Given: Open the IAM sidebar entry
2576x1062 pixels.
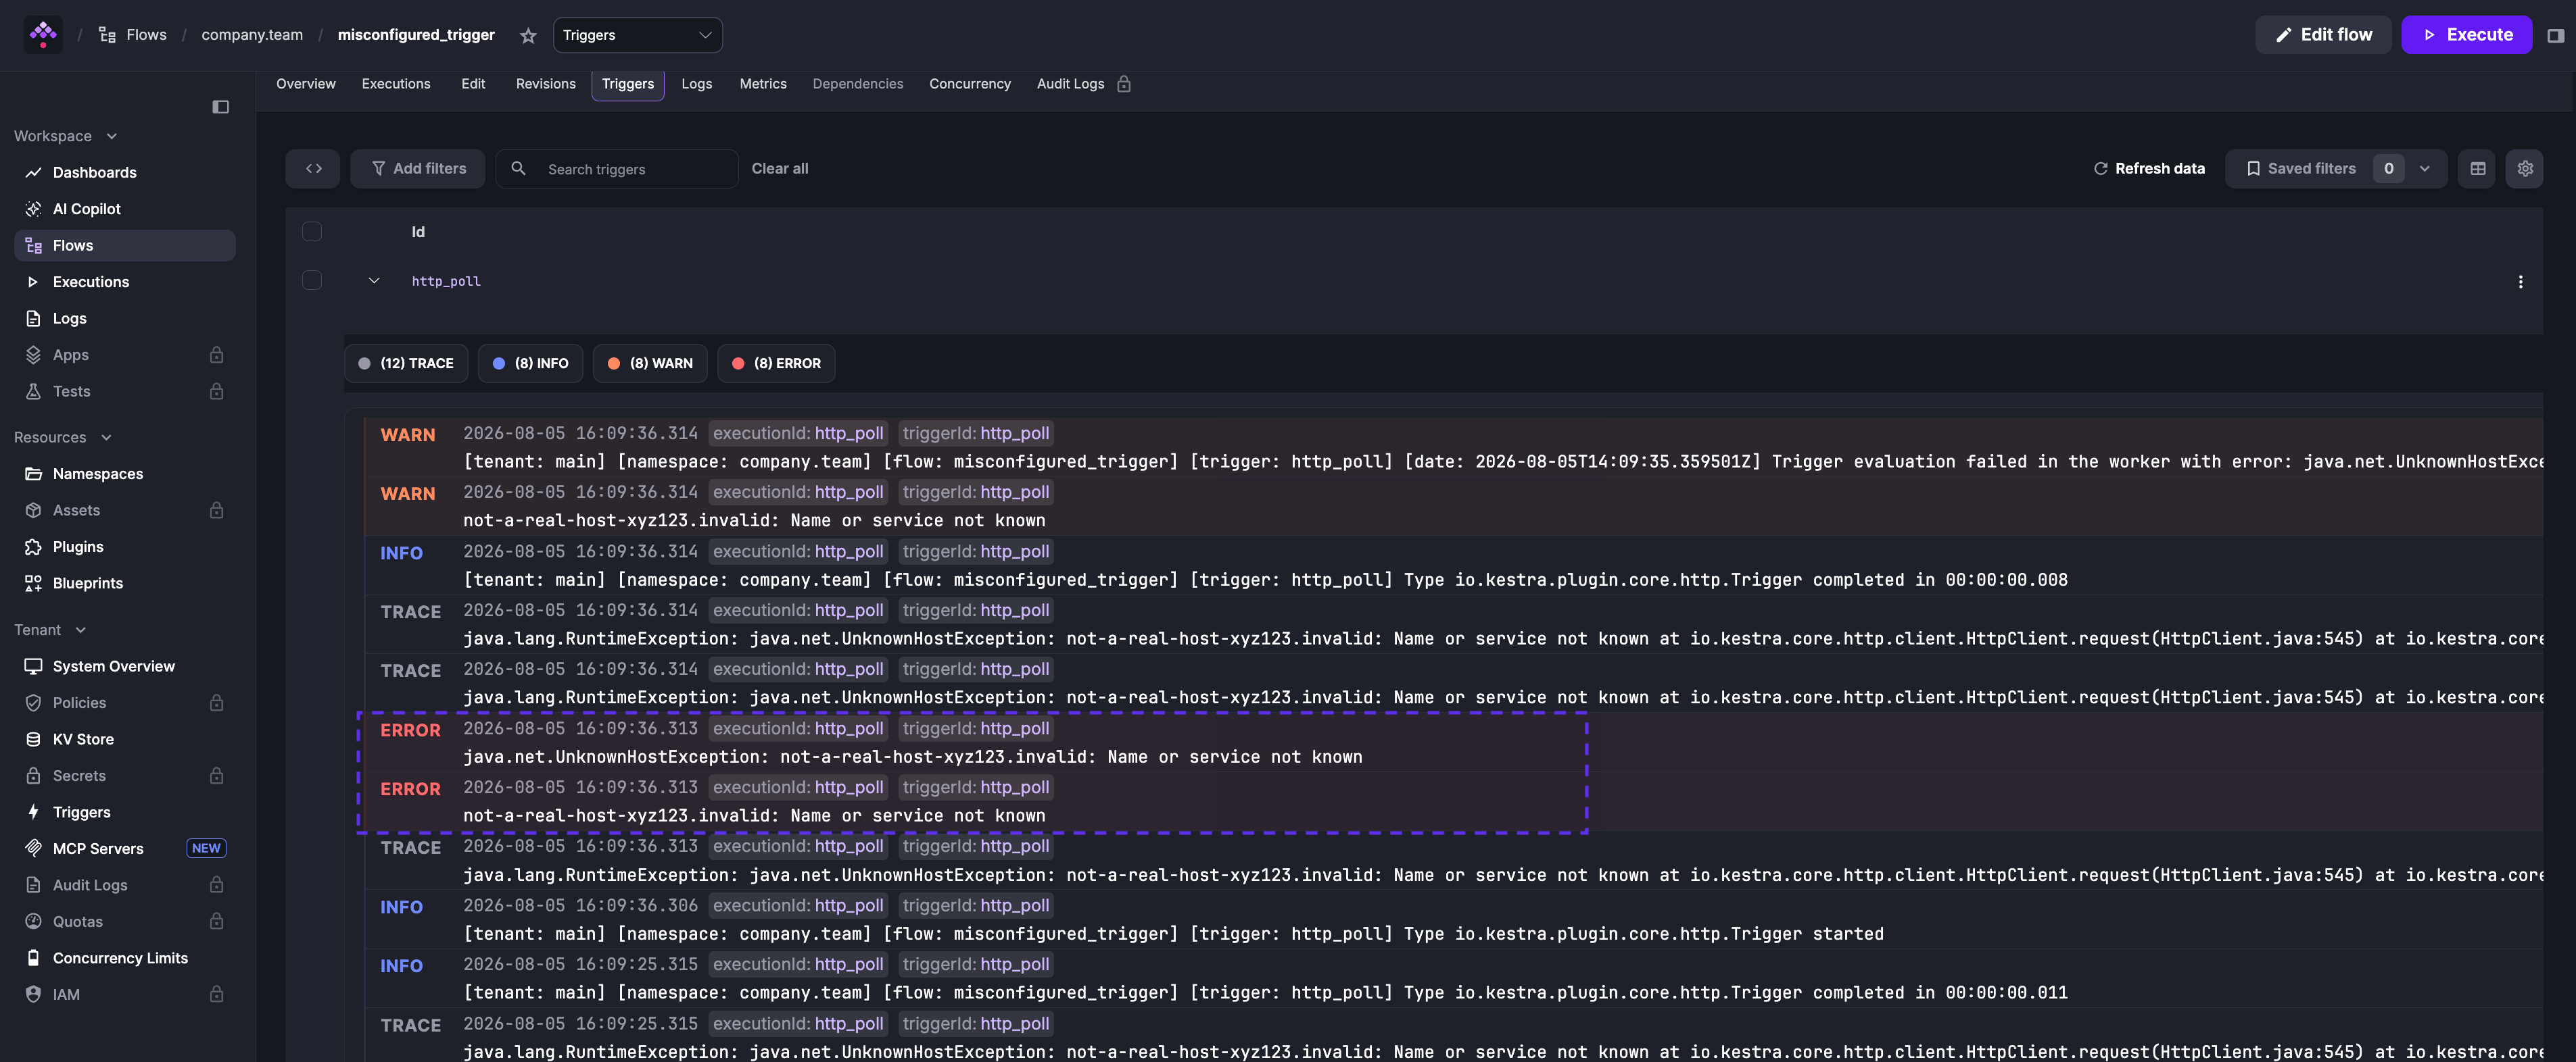Looking at the screenshot, I should click(x=125, y=994).
